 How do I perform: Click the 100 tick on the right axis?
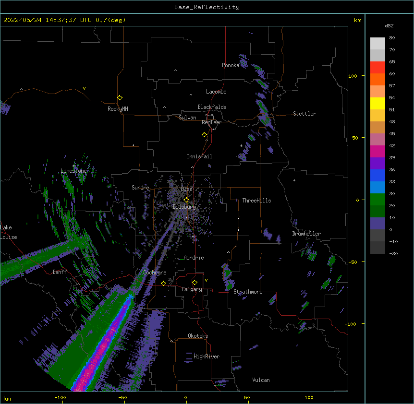click(353, 76)
